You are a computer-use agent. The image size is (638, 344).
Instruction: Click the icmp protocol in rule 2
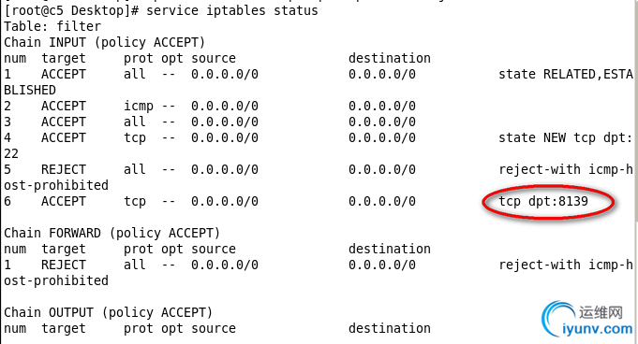click(x=139, y=107)
